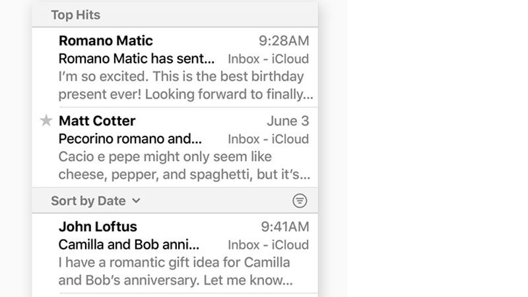Click the subject 'Pecorino romano and...'
Image resolution: width=528 pixels, height=297 pixels.
(x=130, y=139)
